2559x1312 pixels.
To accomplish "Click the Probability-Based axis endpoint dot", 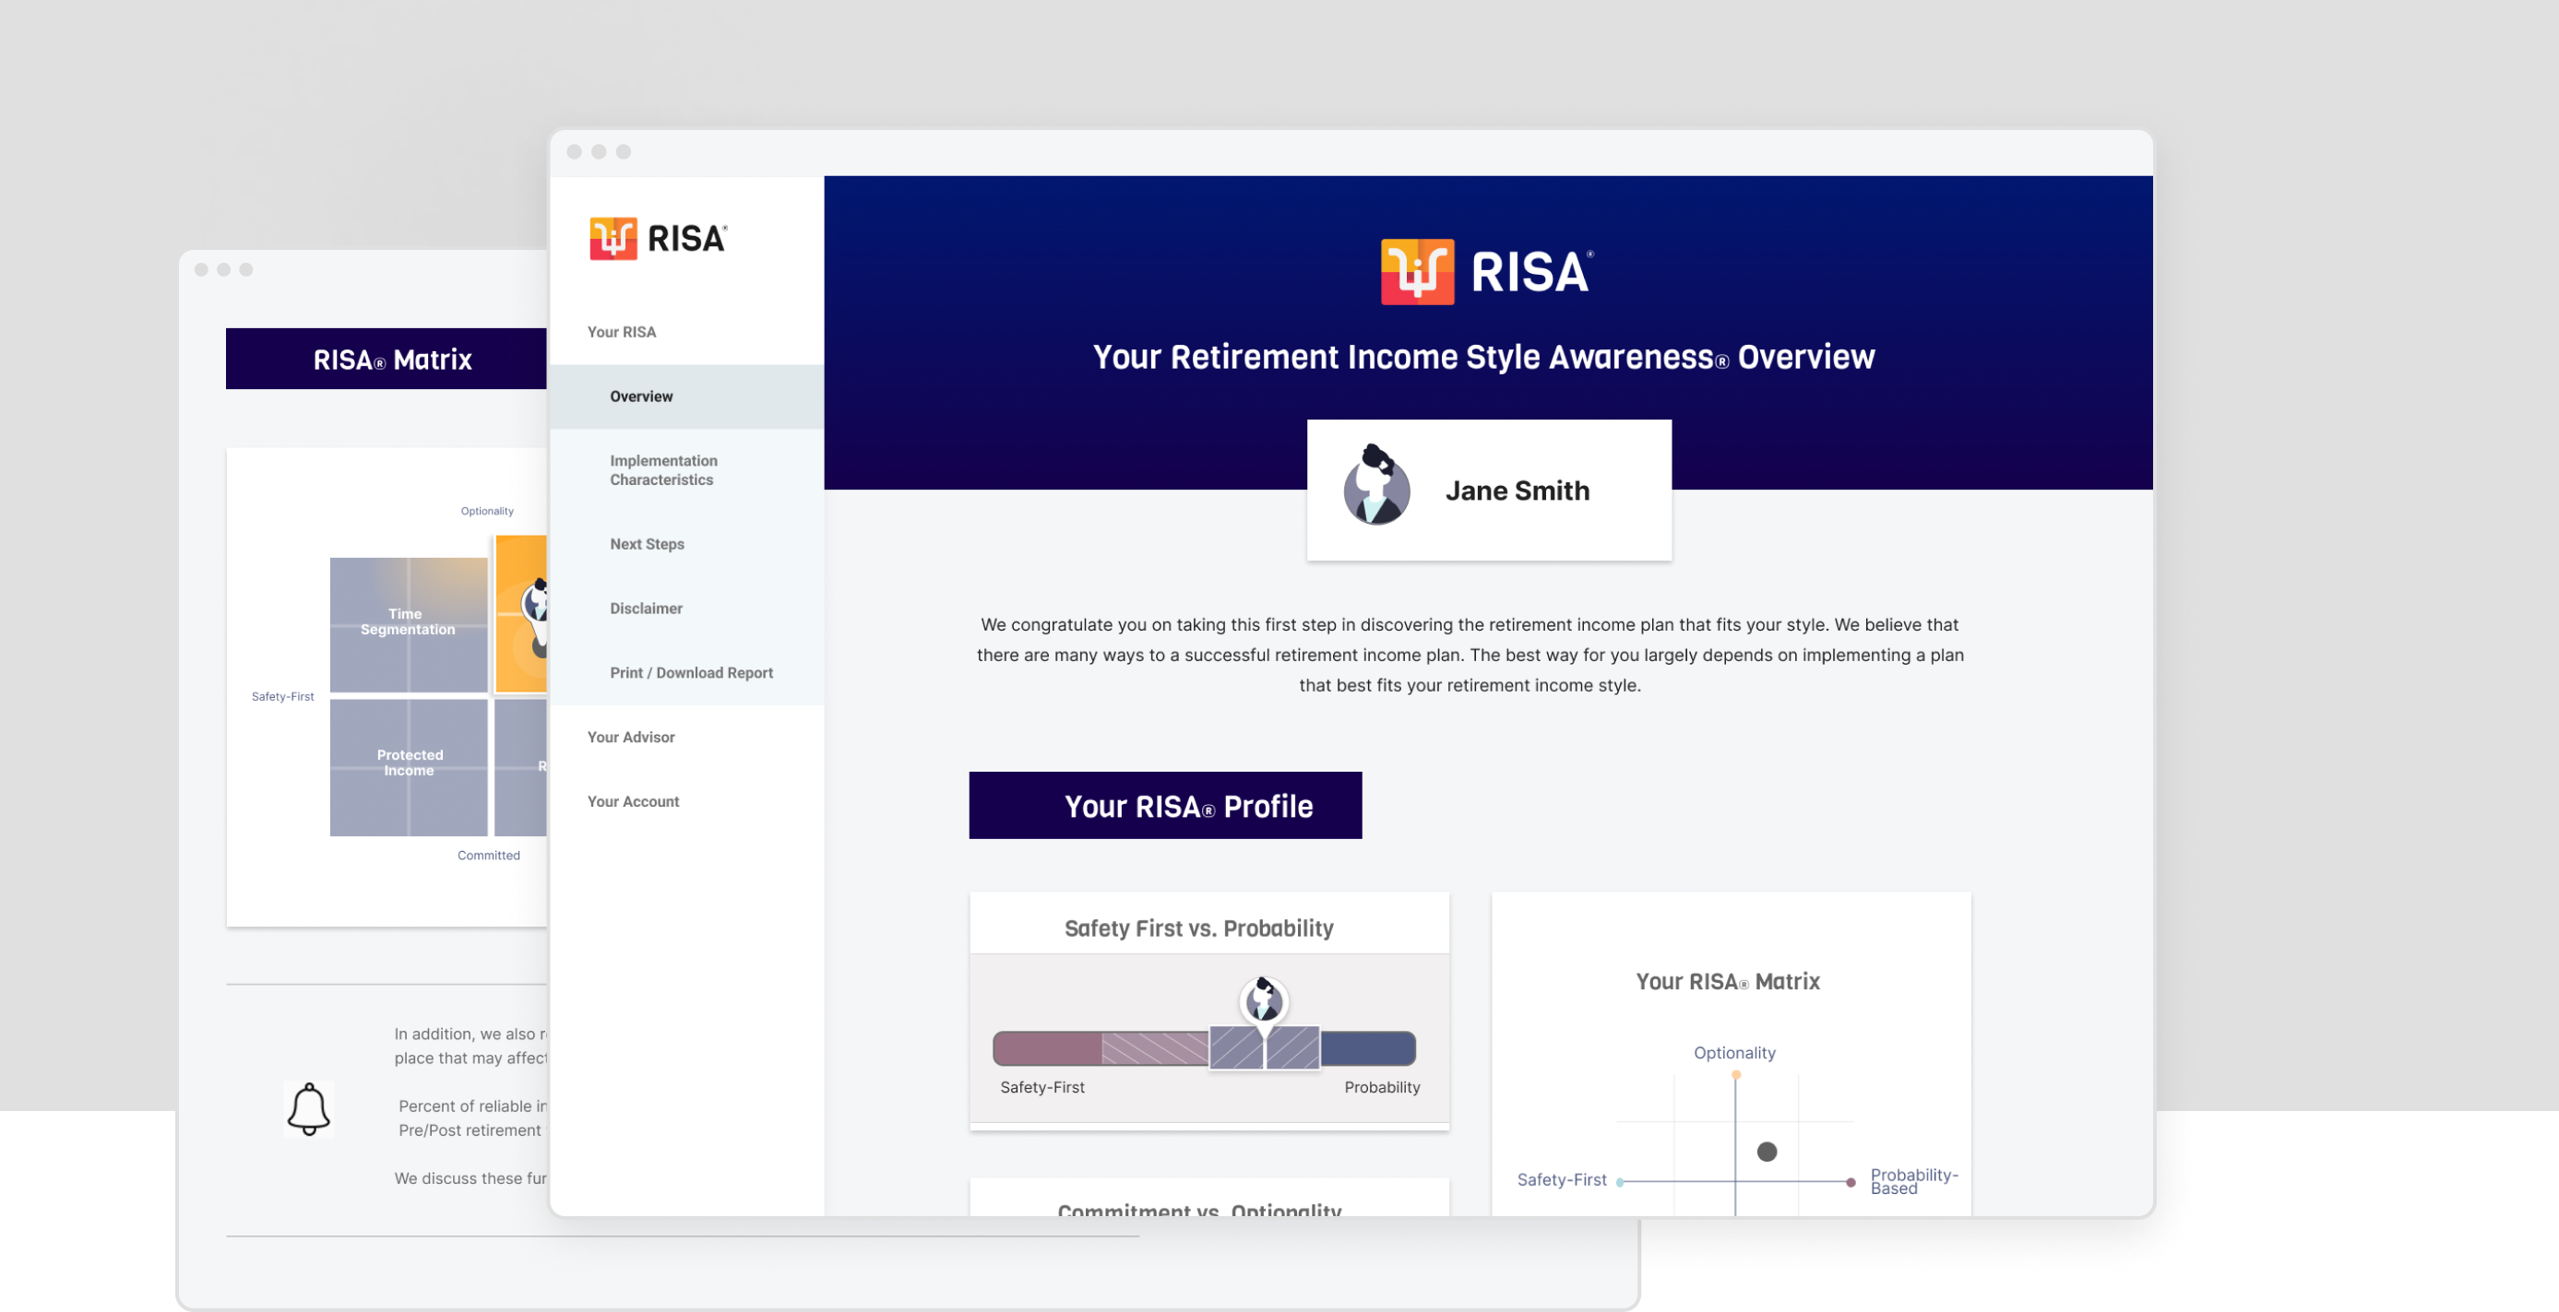I will pos(1851,1182).
